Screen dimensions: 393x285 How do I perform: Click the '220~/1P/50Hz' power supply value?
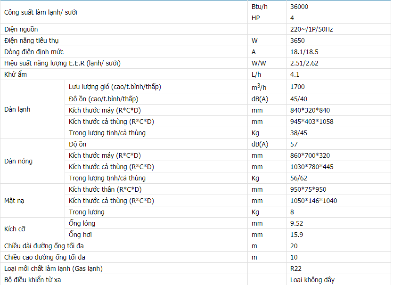click(311, 29)
